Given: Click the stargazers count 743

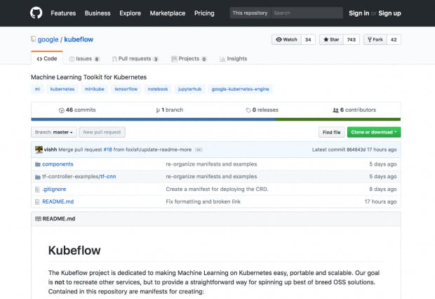Looking at the screenshot, I should 352,39.
